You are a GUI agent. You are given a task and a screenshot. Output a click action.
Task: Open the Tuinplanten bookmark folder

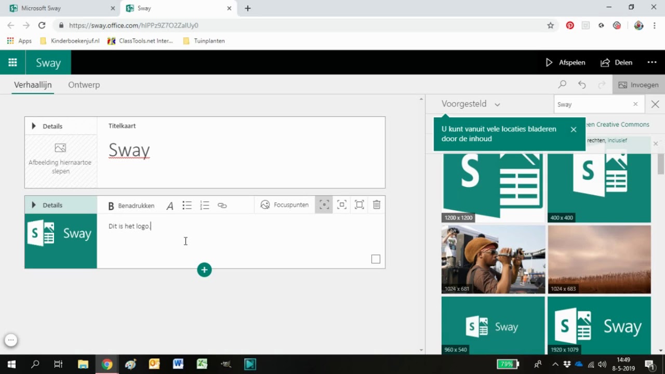pyautogui.click(x=204, y=41)
